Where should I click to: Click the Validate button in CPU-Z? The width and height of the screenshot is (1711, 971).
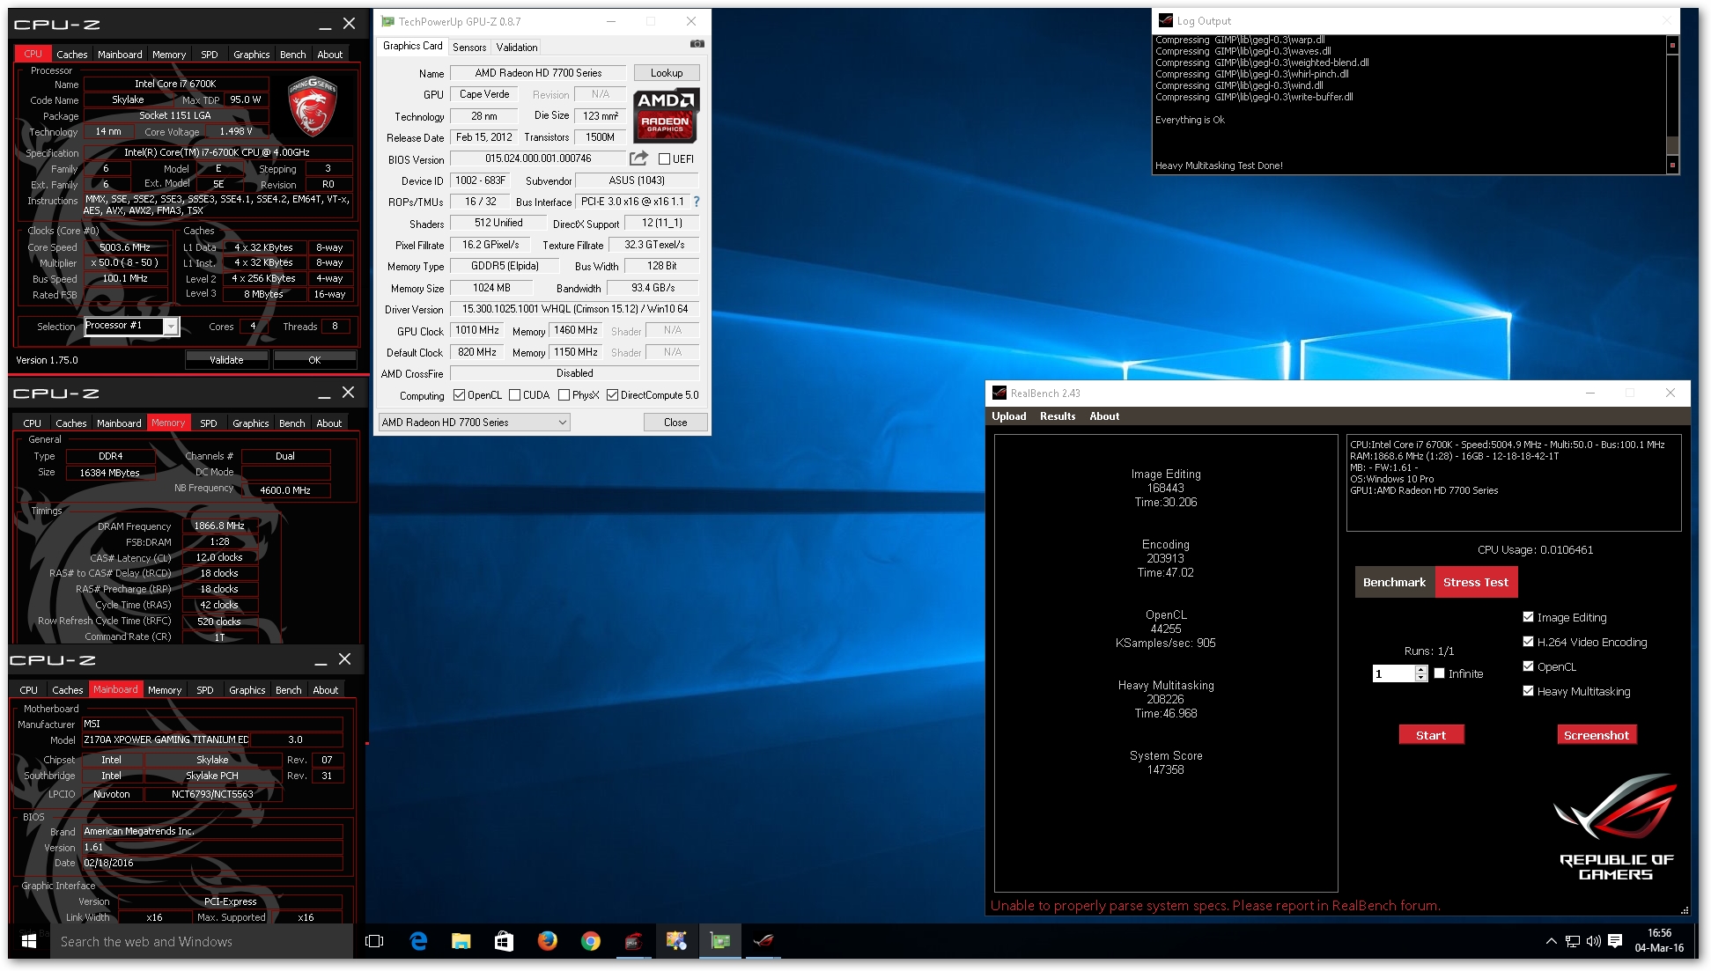226,360
